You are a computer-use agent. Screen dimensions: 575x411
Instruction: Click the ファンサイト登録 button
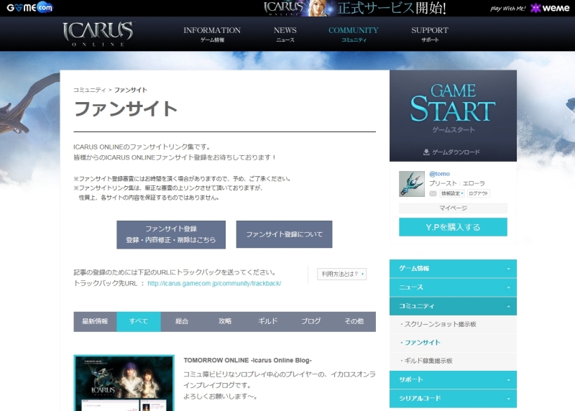pyautogui.click(x=171, y=235)
